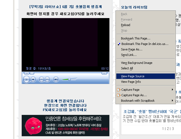
Task: Skip to previous track in player
Action: (x=41, y=79)
